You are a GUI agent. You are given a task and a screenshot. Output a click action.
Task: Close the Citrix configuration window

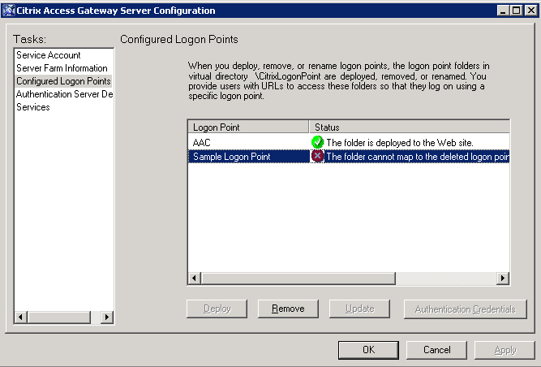click(x=530, y=11)
